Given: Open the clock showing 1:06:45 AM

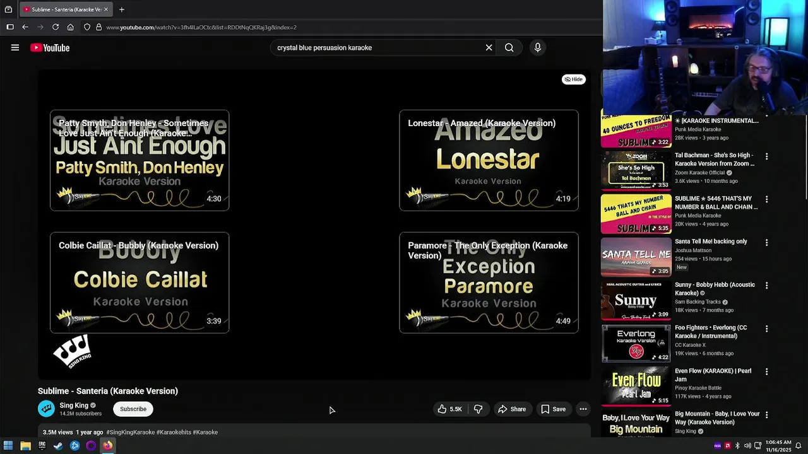Looking at the screenshot, I should coord(778,446).
